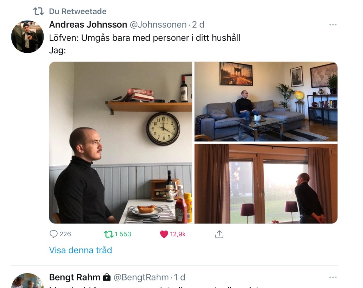Click the reply speech bubble icon
The image size is (363, 288).
click(54, 234)
